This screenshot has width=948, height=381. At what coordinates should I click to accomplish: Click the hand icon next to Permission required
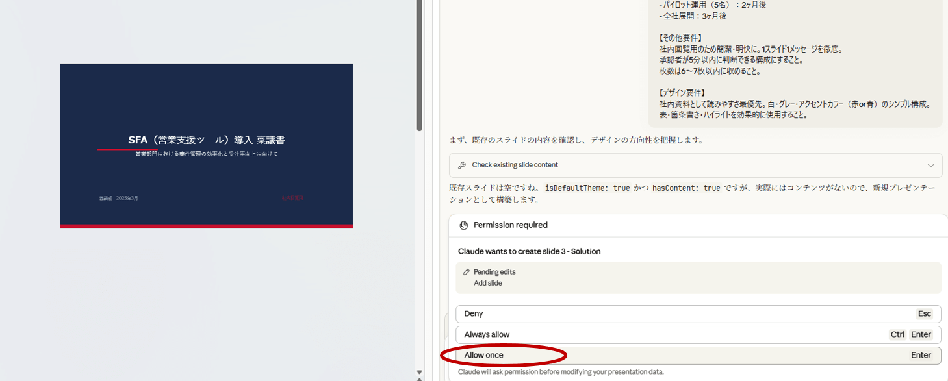[x=463, y=225]
